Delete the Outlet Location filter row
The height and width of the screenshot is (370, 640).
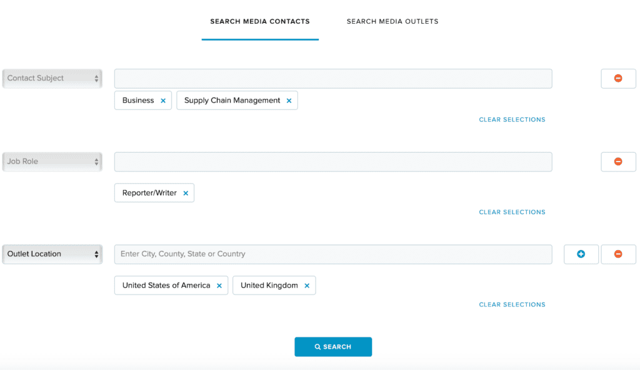click(x=618, y=255)
